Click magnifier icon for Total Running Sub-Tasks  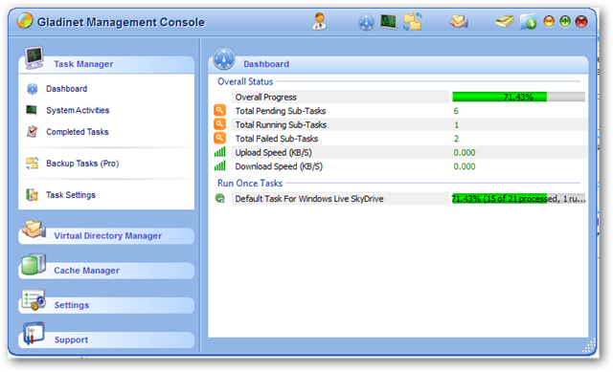(219, 124)
